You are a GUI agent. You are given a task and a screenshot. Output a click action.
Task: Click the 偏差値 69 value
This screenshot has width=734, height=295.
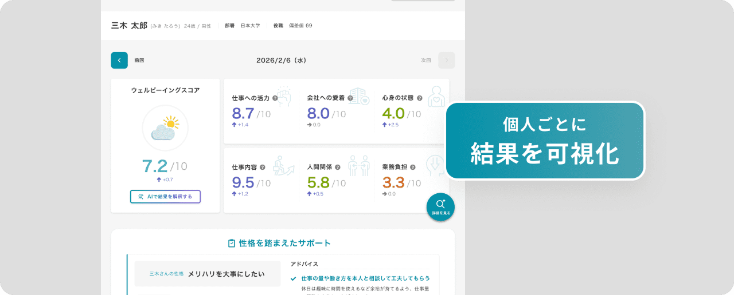click(300, 26)
